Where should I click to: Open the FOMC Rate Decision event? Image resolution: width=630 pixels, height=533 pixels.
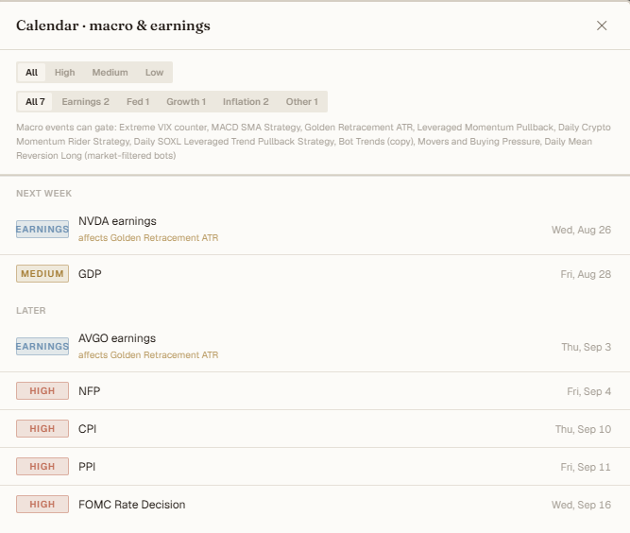315,505
